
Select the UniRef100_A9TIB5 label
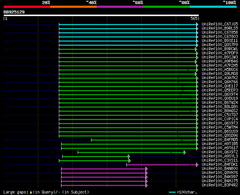click(220, 144)
